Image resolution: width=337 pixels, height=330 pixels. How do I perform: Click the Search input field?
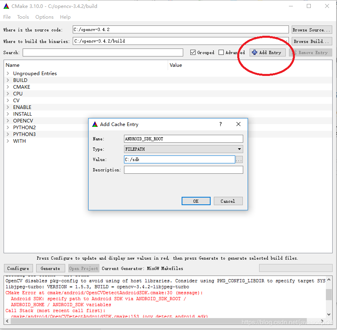pyautogui.click(x=103, y=52)
